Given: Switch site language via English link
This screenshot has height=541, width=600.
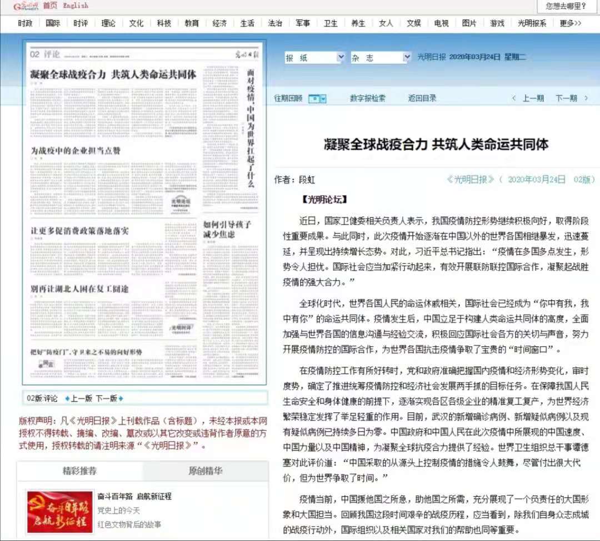Looking at the screenshot, I should (x=76, y=6).
